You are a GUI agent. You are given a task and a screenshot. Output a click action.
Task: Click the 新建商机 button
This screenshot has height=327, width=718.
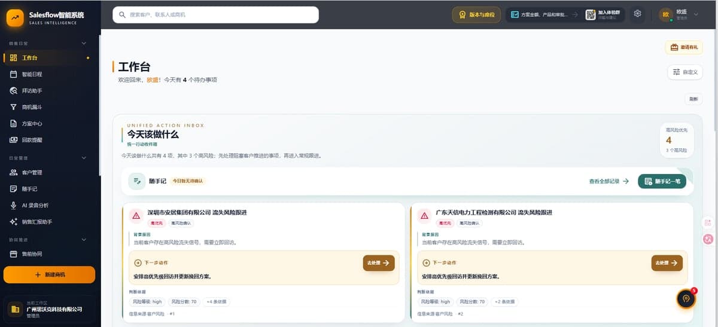point(49,274)
